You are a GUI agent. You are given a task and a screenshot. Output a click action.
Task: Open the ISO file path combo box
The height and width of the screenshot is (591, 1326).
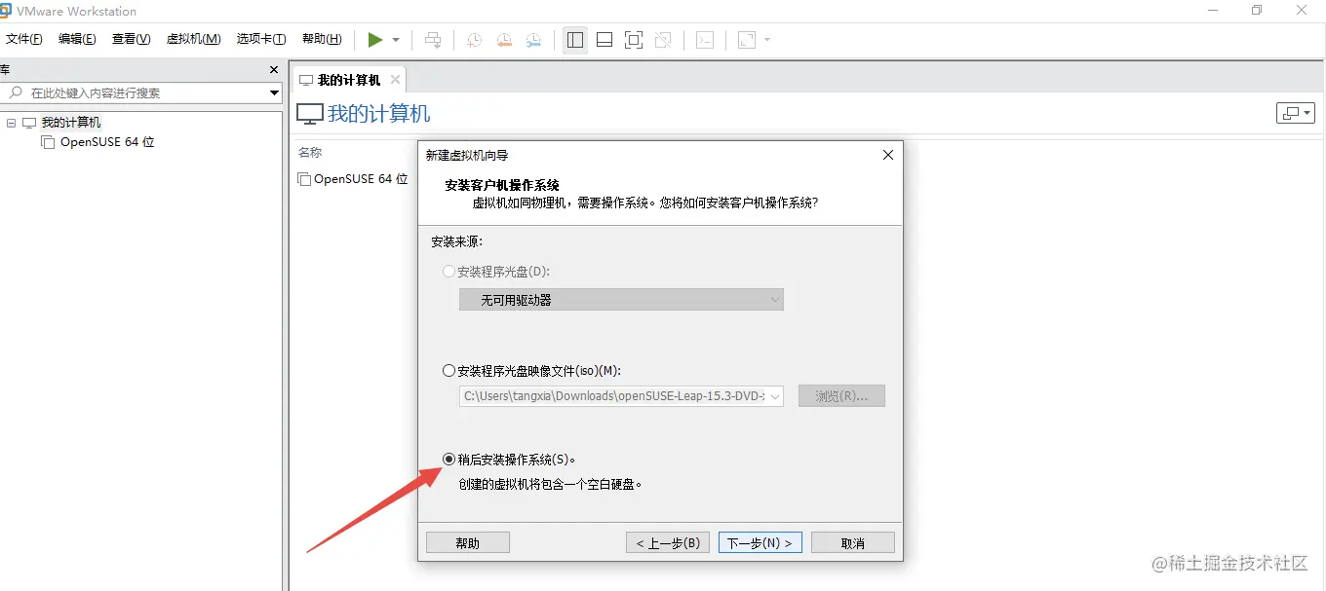(621, 396)
